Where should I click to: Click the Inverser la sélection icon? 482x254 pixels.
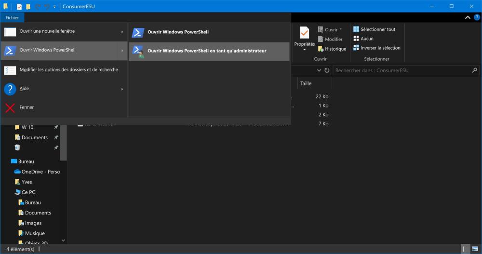coord(356,48)
